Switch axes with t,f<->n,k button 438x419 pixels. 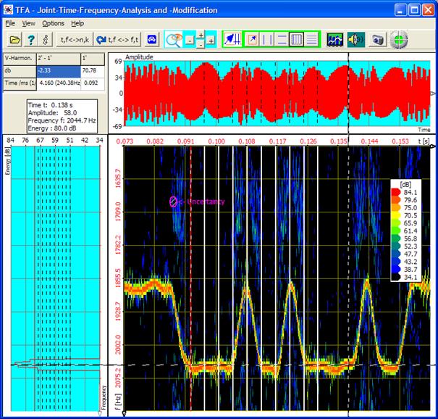(75, 40)
